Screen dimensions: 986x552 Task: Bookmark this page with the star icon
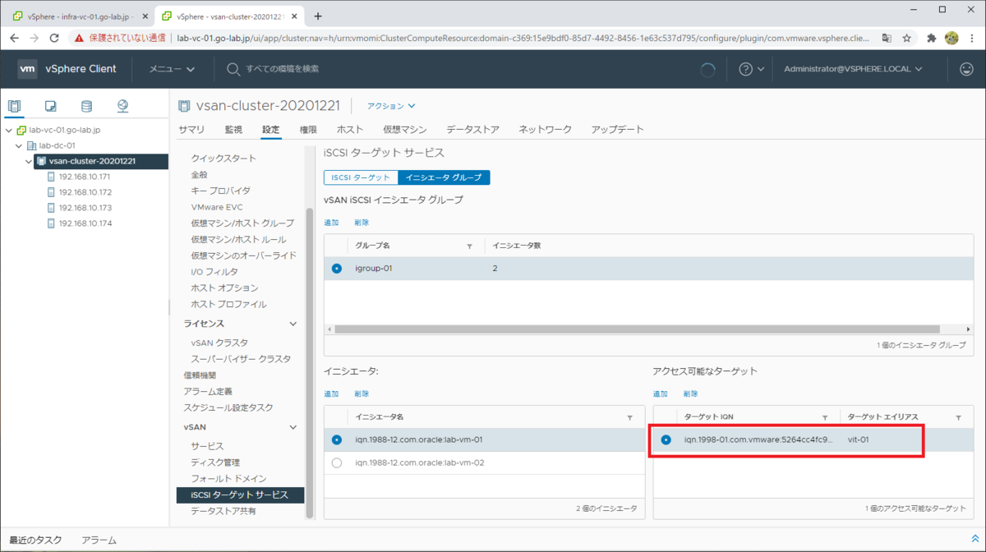pyautogui.click(x=907, y=38)
